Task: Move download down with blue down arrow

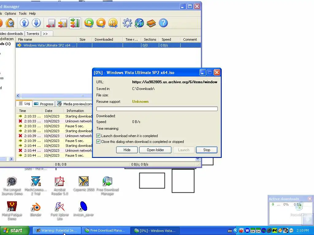Action: click(x=36, y=23)
